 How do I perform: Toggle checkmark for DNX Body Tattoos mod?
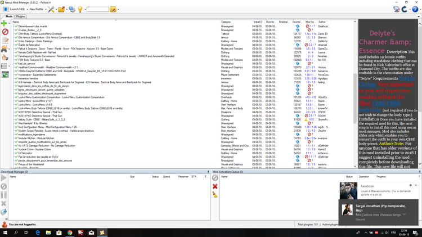click(x=16, y=34)
